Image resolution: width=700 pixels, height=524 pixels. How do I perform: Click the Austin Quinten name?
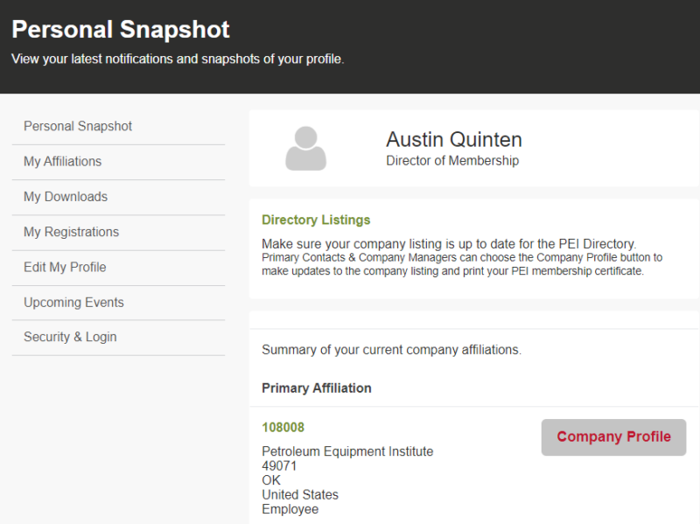tap(453, 139)
